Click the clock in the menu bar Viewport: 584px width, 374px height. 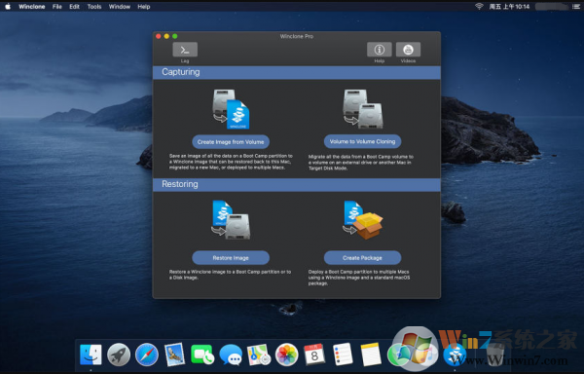509,7
